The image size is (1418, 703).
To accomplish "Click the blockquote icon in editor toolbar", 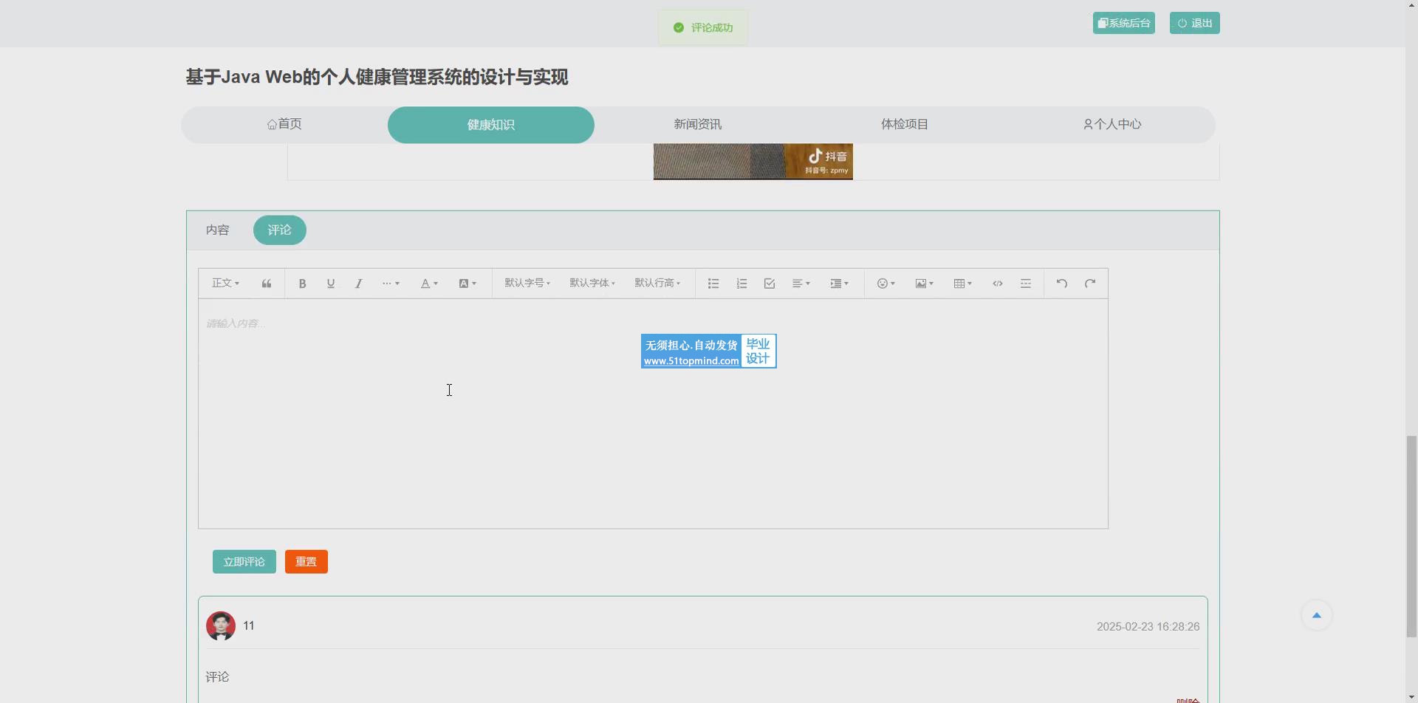I will 267,284.
